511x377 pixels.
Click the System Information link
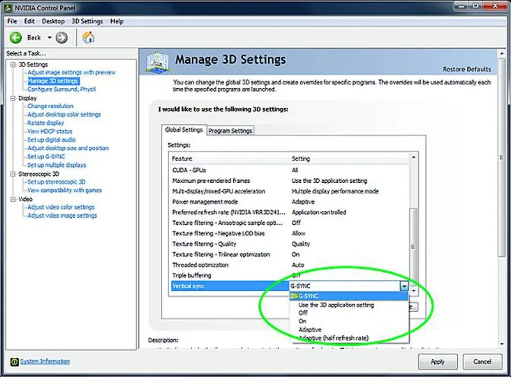pyautogui.click(x=45, y=362)
